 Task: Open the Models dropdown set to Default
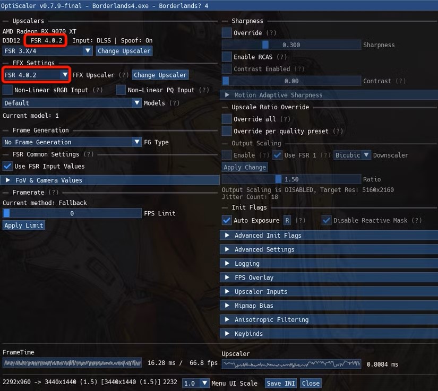72,103
